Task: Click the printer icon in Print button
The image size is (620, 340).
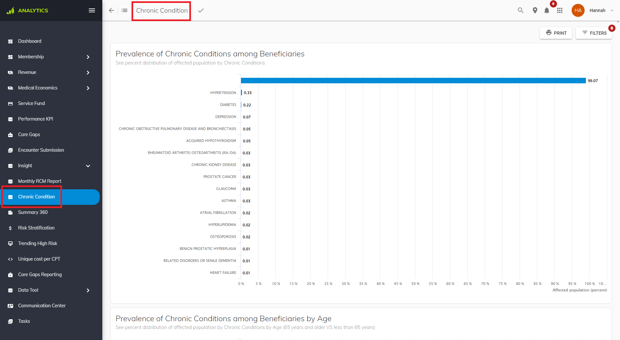Action: [549, 33]
